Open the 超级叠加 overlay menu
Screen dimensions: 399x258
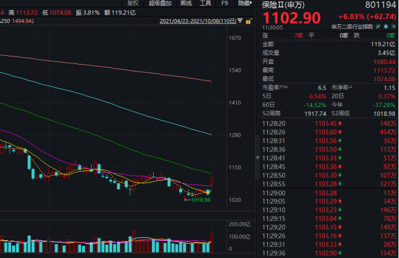160,3
